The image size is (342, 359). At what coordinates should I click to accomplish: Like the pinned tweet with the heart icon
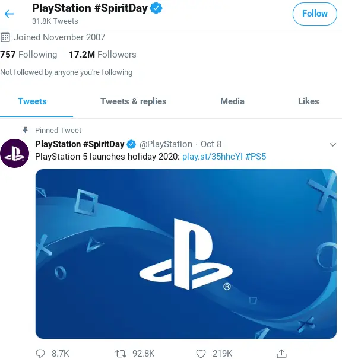(x=201, y=353)
